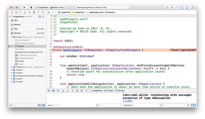Image resolution: width=205 pixels, height=119 pixels.
Task: Expand Thread 7
Action: tap(12, 79)
